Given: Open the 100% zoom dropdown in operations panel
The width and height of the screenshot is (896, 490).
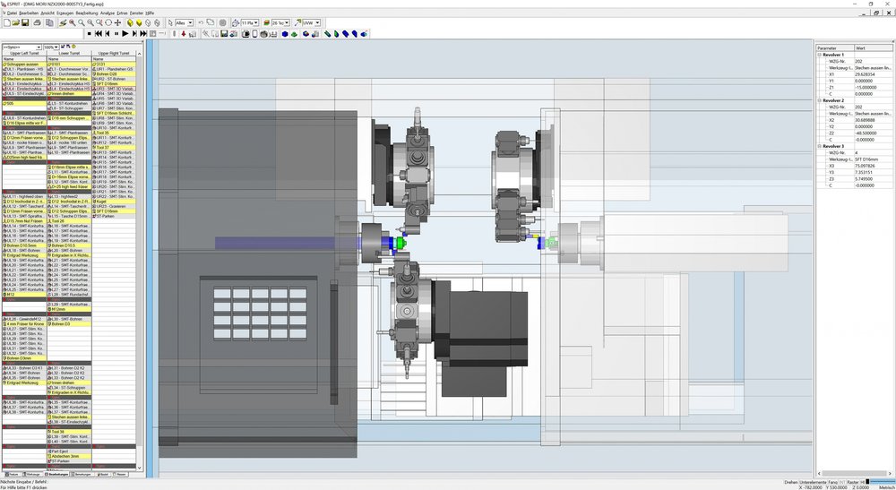Looking at the screenshot, I should point(51,47).
